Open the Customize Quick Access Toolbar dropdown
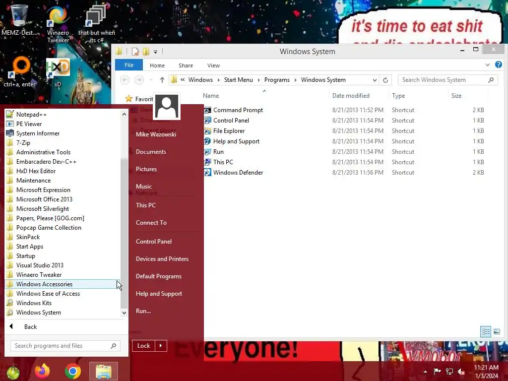The height and width of the screenshot is (381, 508). tap(155, 52)
